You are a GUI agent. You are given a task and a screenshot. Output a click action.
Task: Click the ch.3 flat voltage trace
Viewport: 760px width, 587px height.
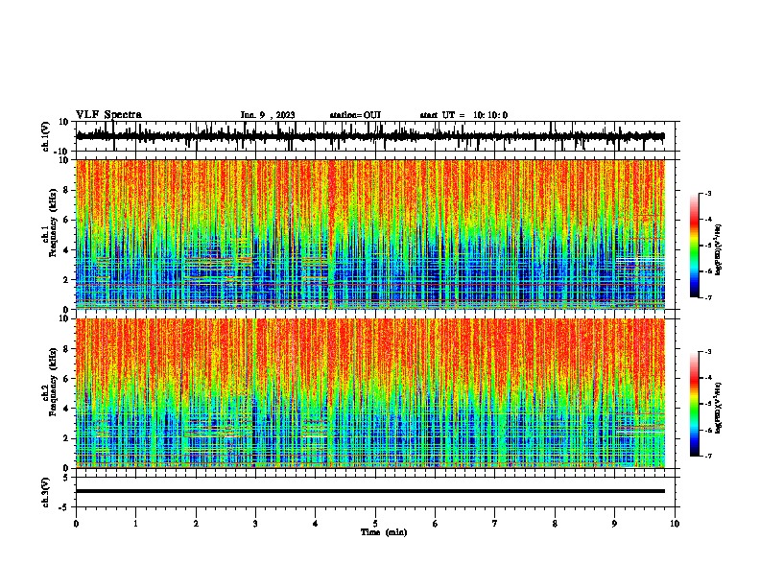(370, 491)
